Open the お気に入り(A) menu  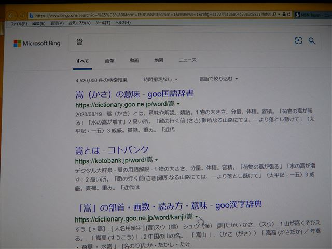[x=79, y=23]
